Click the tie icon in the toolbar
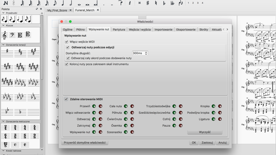Screen dimensions: 276x155 (121, 3)
